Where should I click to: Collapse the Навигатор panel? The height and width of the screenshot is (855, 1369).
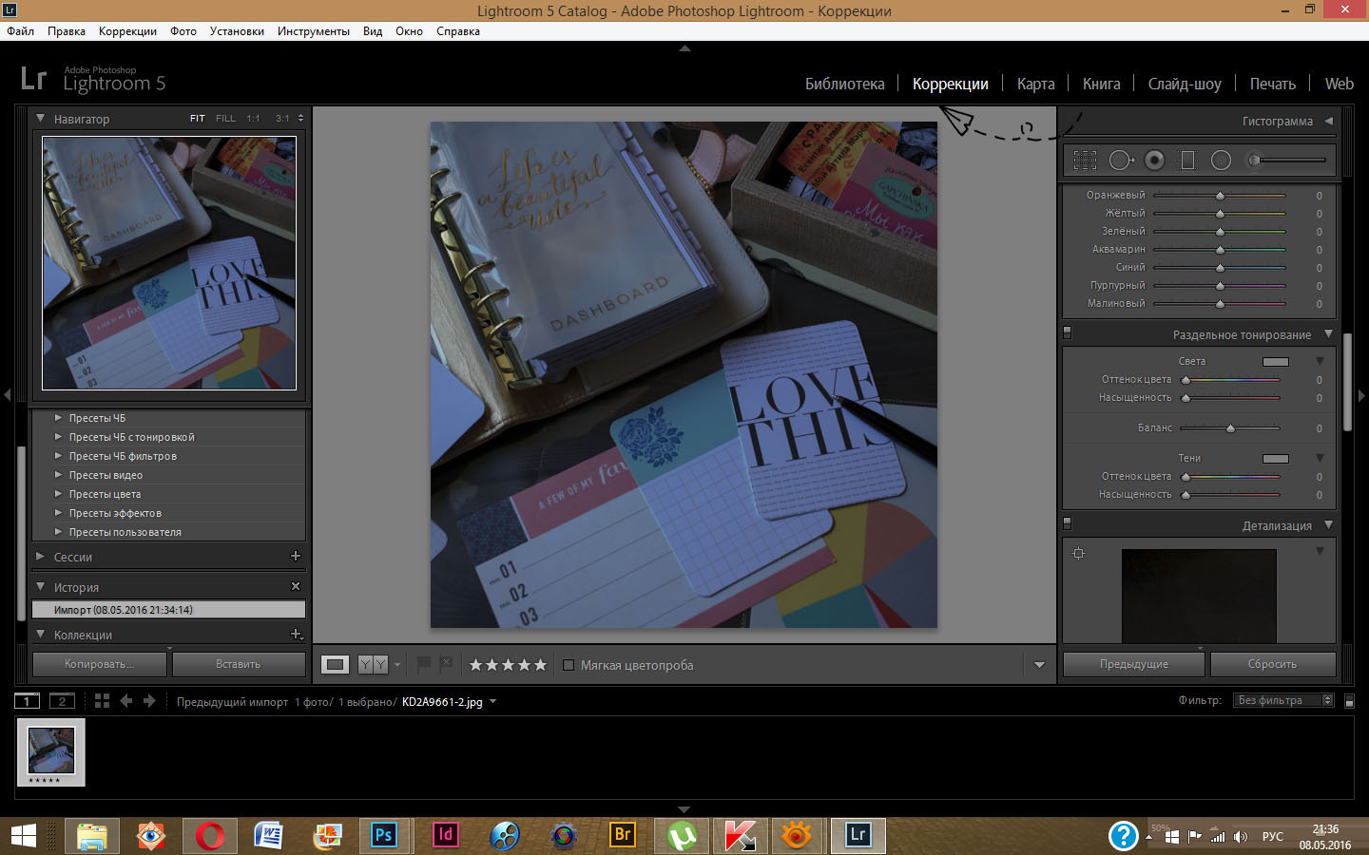[41, 119]
